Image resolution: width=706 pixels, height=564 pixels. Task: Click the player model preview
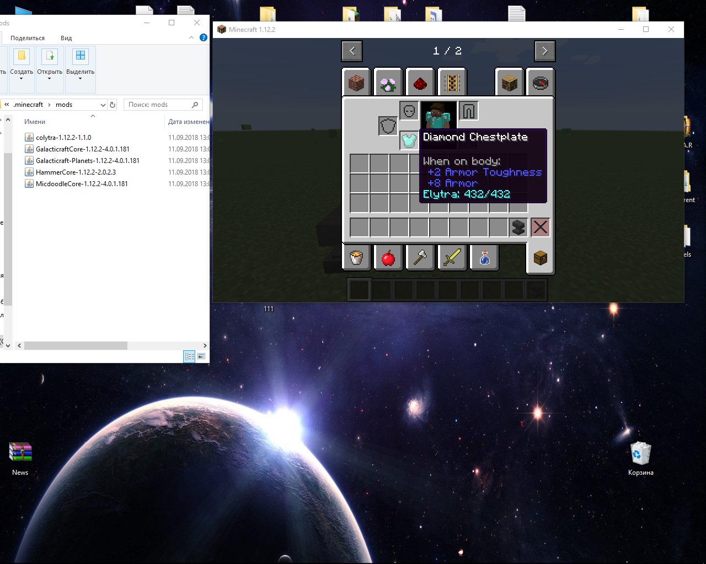click(x=438, y=116)
